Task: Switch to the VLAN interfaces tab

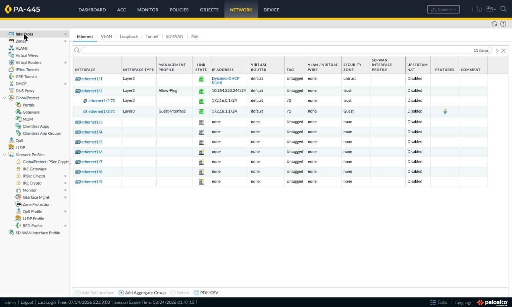Action: (x=106, y=36)
